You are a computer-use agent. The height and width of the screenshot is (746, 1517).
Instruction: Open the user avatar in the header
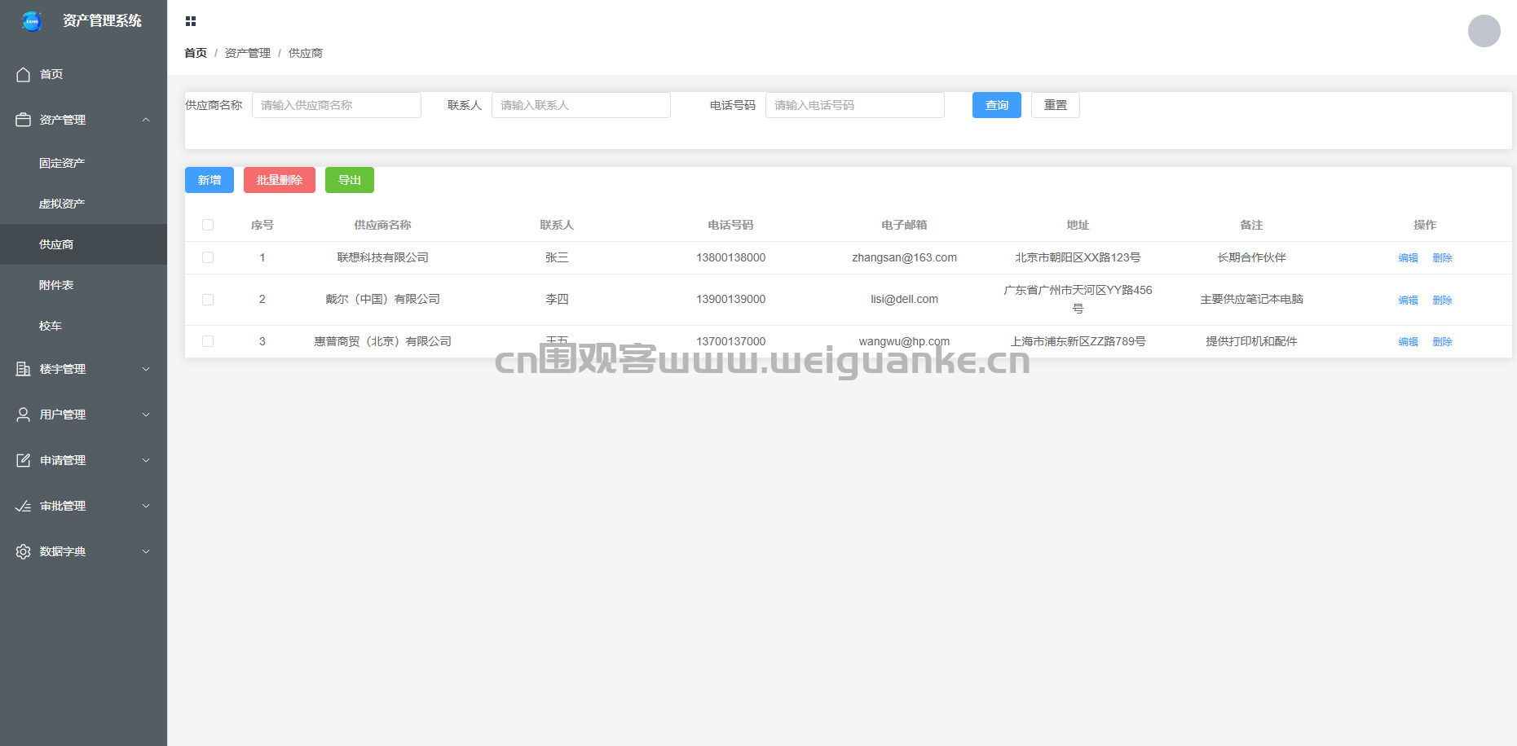(1484, 31)
